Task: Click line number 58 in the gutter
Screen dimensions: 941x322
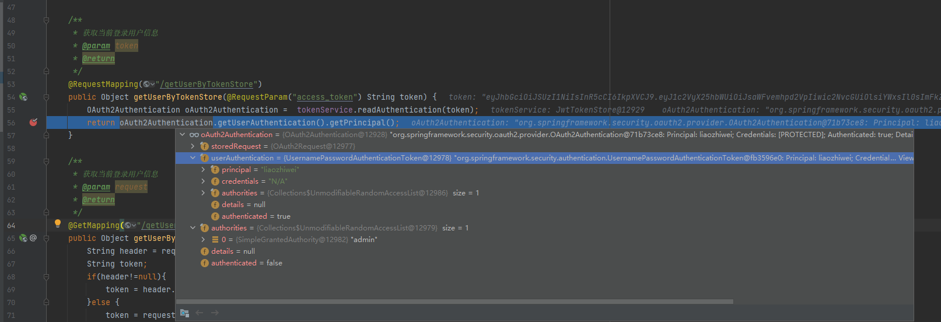Action: (12, 148)
